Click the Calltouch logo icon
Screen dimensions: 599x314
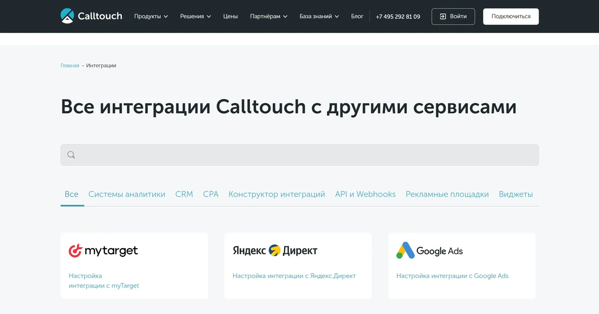tap(67, 16)
